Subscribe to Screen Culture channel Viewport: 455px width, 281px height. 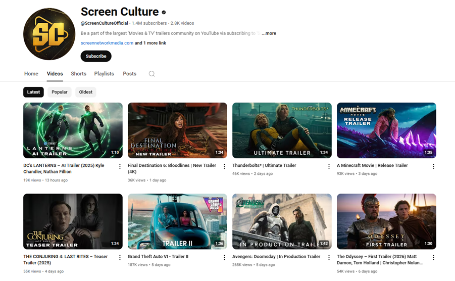click(x=96, y=56)
